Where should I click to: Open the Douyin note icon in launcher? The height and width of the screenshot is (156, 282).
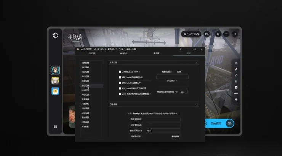(x=236, y=69)
